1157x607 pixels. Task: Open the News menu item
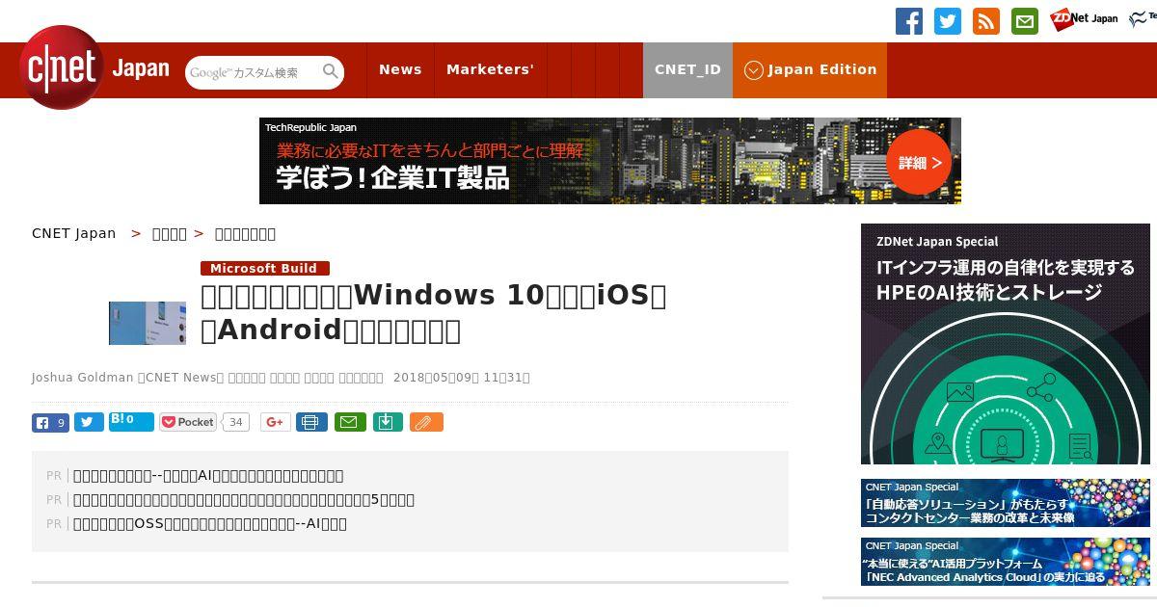coord(400,69)
